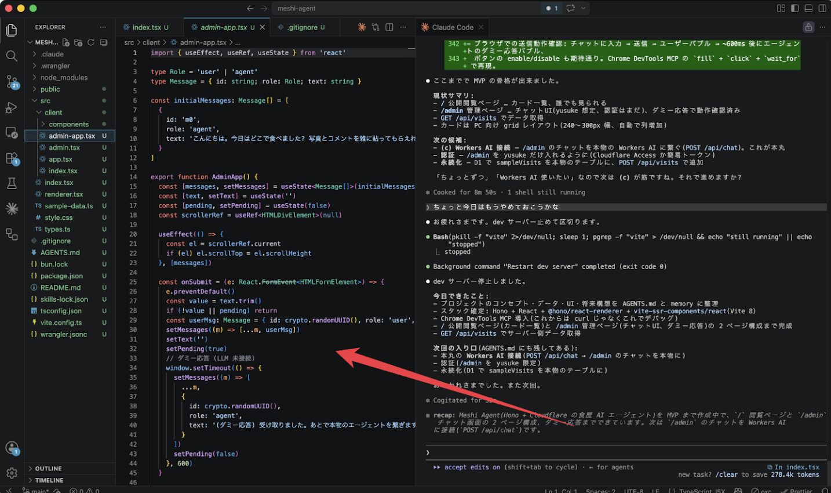Toggle Panel visibility in title bar
Viewport: 831px width, 493px height.
click(808, 8)
